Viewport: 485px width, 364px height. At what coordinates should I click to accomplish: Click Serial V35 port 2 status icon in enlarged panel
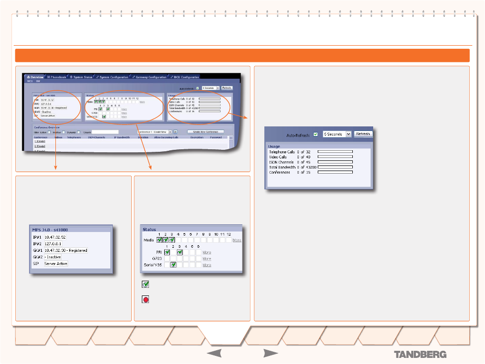tap(173, 265)
